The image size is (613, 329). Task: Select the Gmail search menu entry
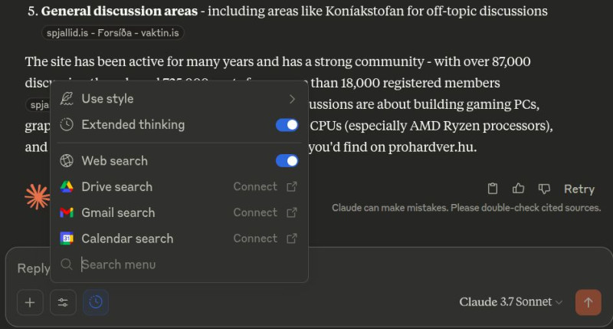118,212
